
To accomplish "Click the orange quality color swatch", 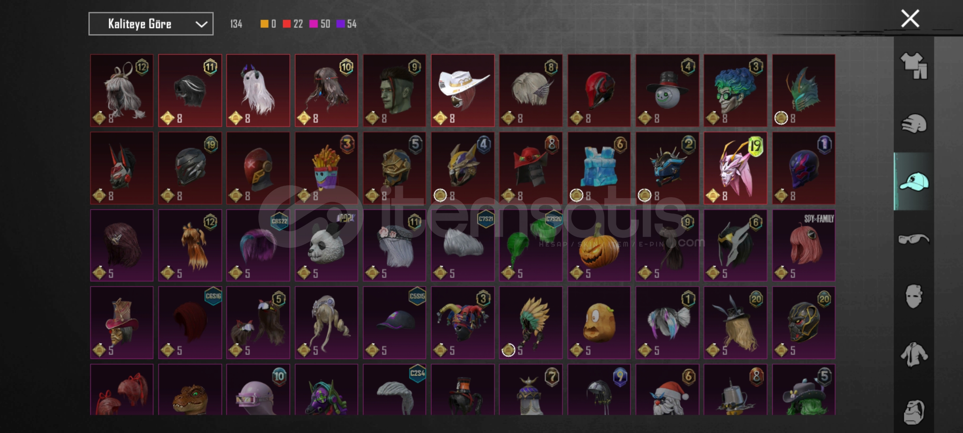I will pyautogui.click(x=264, y=24).
